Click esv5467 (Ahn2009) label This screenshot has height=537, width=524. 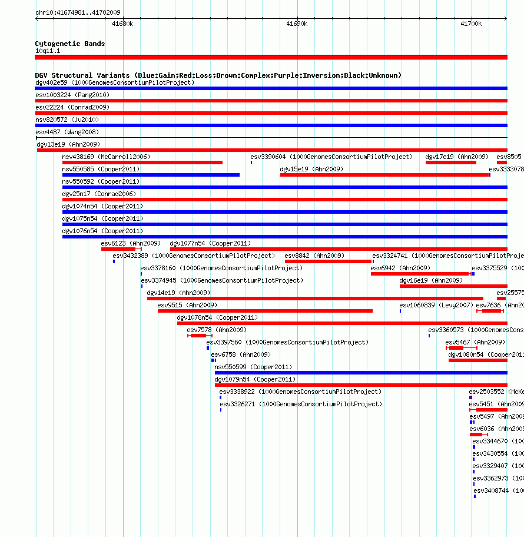tap(475, 342)
